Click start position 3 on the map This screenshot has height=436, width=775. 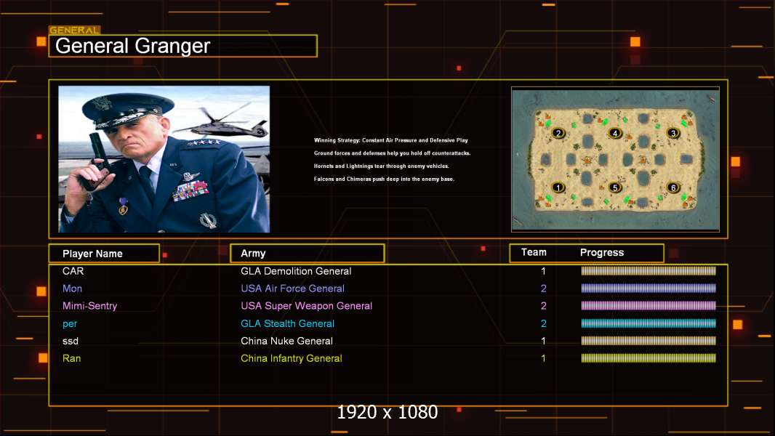pyautogui.click(x=672, y=133)
